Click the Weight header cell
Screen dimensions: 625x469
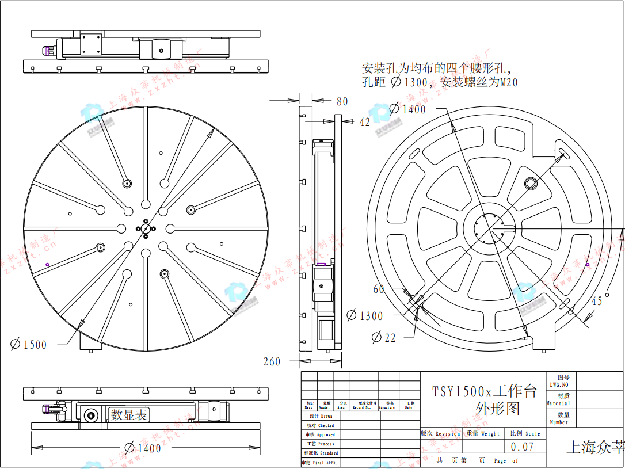(x=483, y=433)
